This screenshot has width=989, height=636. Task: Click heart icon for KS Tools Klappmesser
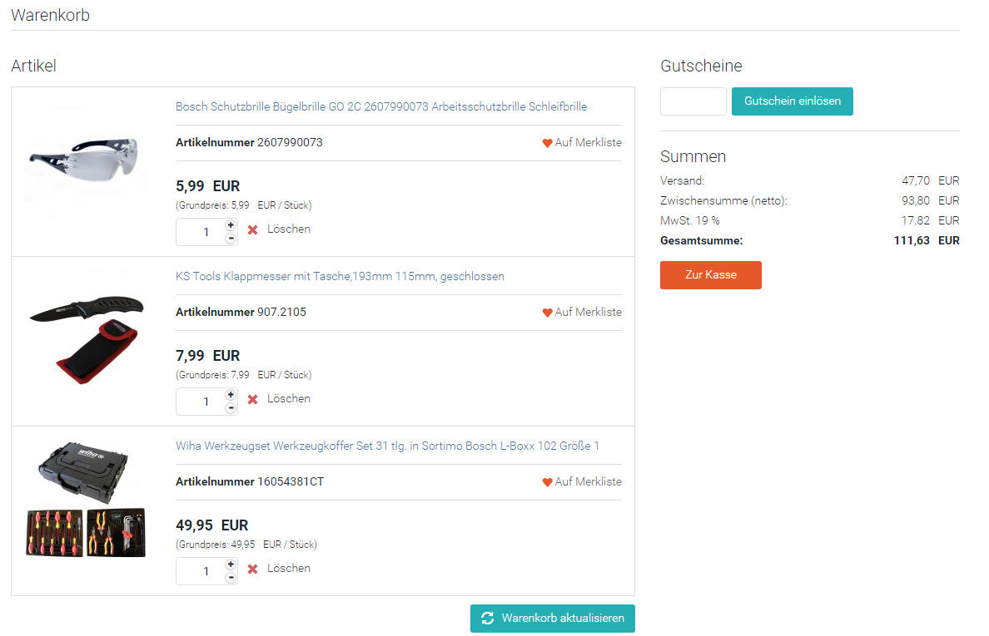click(548, 313)
